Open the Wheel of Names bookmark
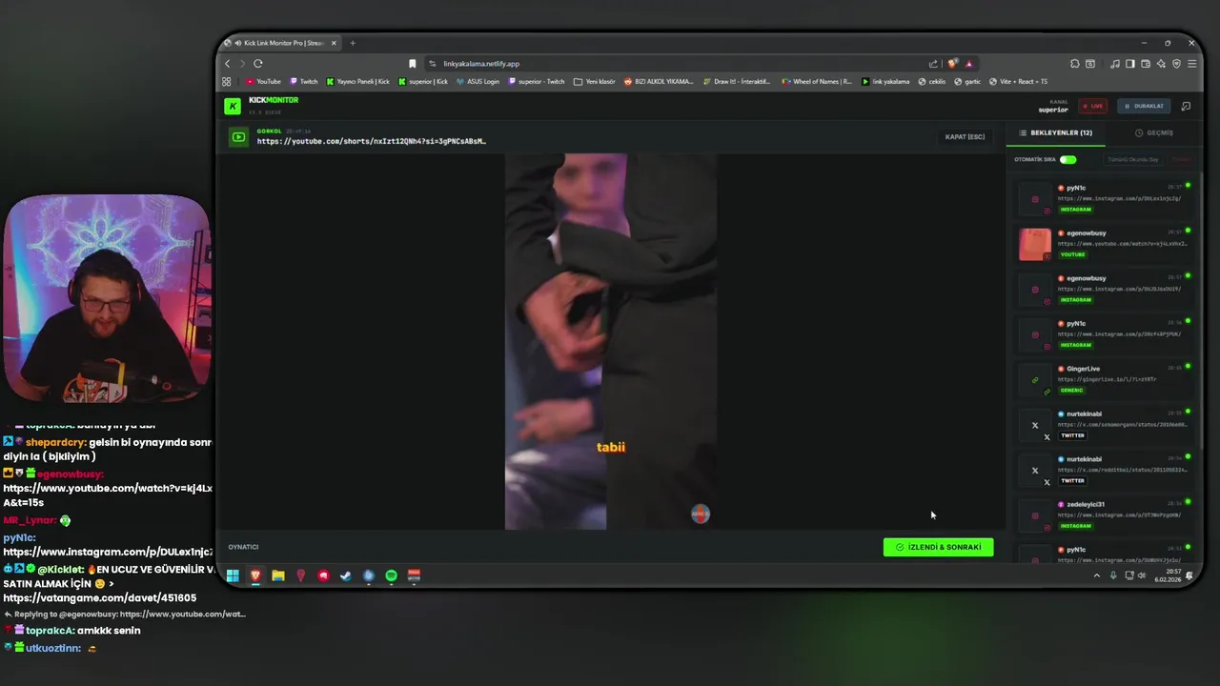This screenshot has height=686, width=1220. (817, 82)
